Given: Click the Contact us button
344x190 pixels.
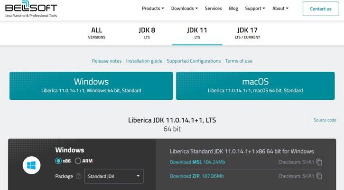Looking at the screenshot, I should [321, 9].
